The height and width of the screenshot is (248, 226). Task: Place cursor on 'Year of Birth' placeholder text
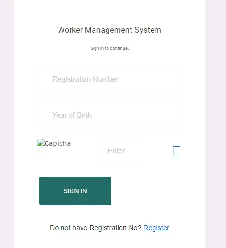click(72, 115)
